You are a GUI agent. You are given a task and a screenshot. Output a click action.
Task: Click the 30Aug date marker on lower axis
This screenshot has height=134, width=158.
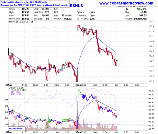point(9,132)
